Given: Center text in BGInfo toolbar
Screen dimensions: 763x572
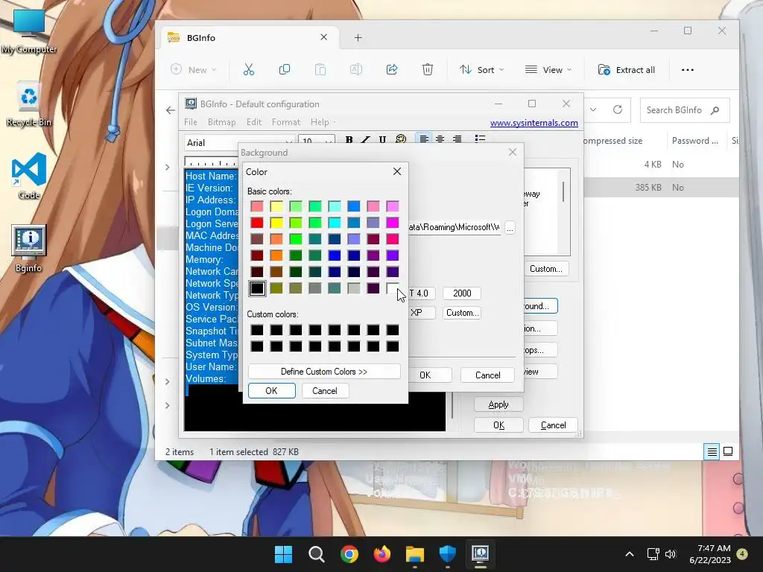Looking at the screenshot, I should click(440, 139).
